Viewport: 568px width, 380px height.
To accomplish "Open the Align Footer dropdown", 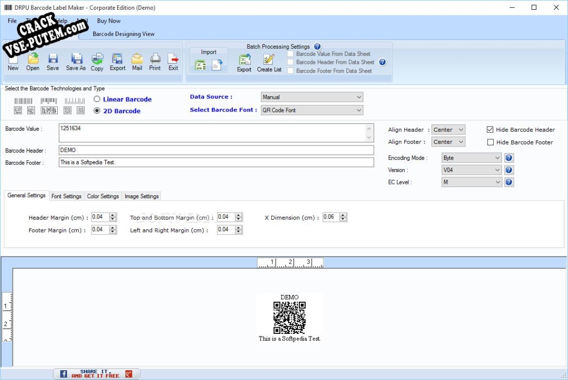I will pos(448,142).
